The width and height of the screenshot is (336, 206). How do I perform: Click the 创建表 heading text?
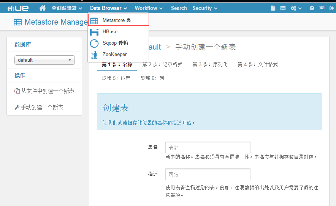116,108
